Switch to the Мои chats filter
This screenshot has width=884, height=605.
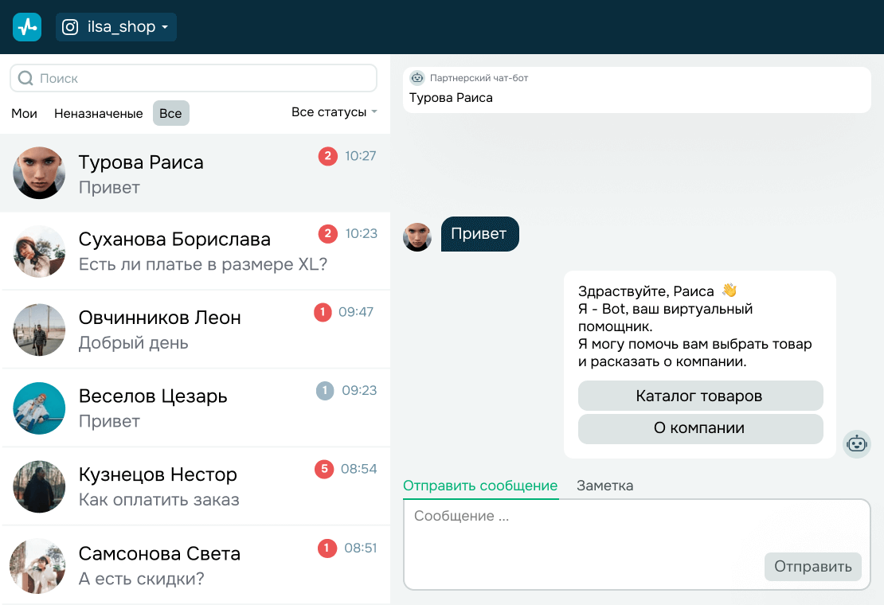[25, 114]
